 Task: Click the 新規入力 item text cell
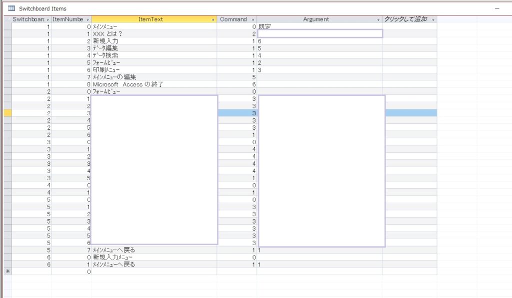154,41
